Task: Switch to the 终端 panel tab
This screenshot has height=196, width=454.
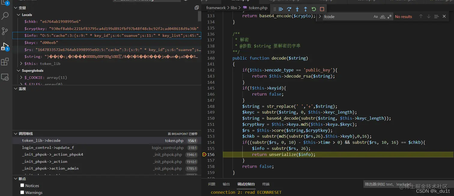Action: point(266,184)
